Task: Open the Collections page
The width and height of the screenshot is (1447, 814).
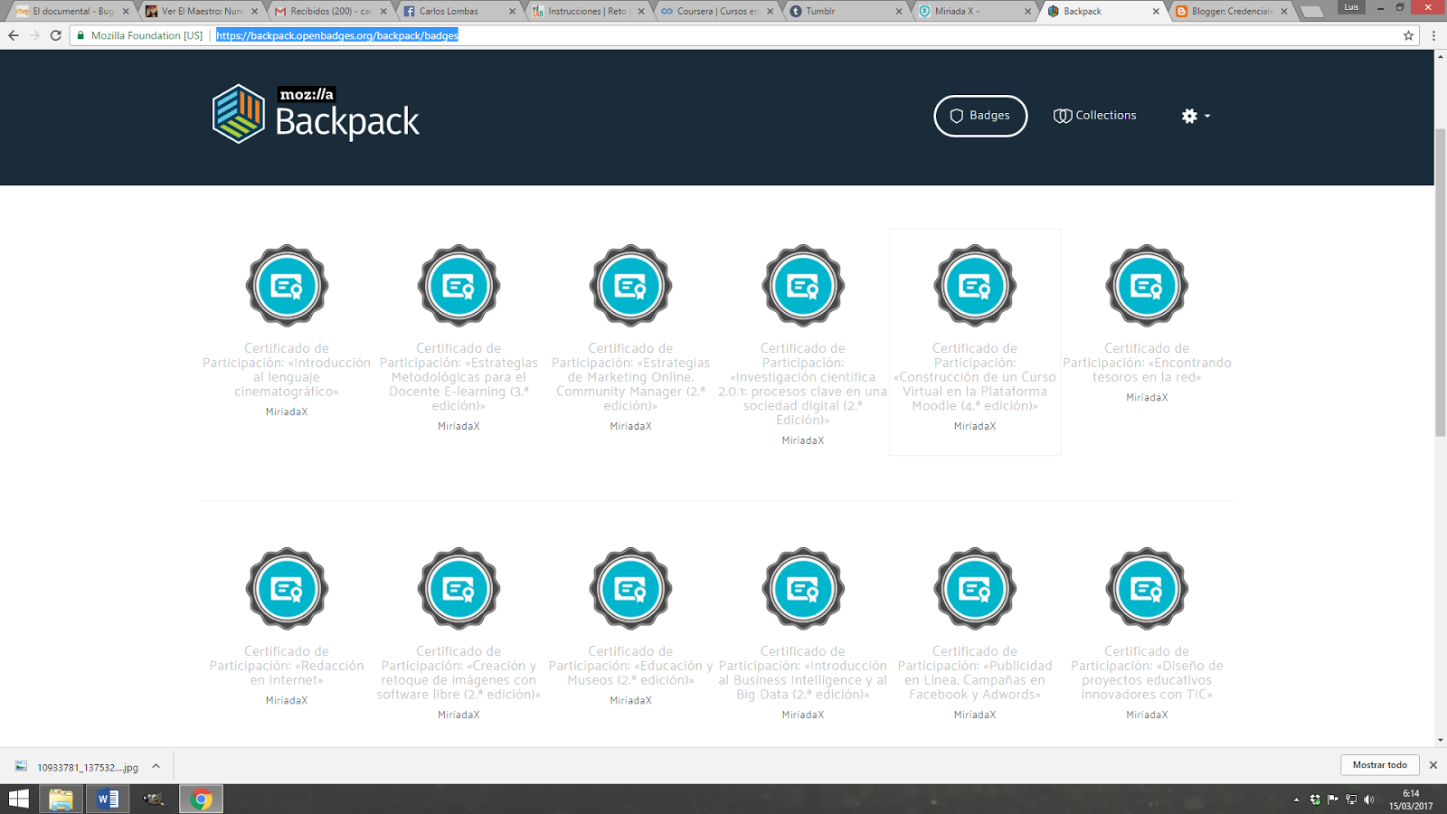Action: (x=1095, y=116)
